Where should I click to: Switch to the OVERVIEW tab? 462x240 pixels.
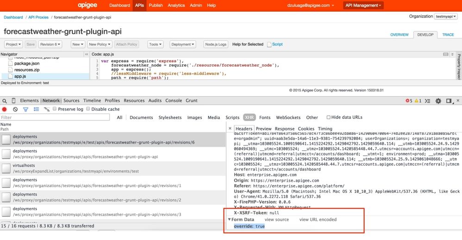tap(399, 35)
